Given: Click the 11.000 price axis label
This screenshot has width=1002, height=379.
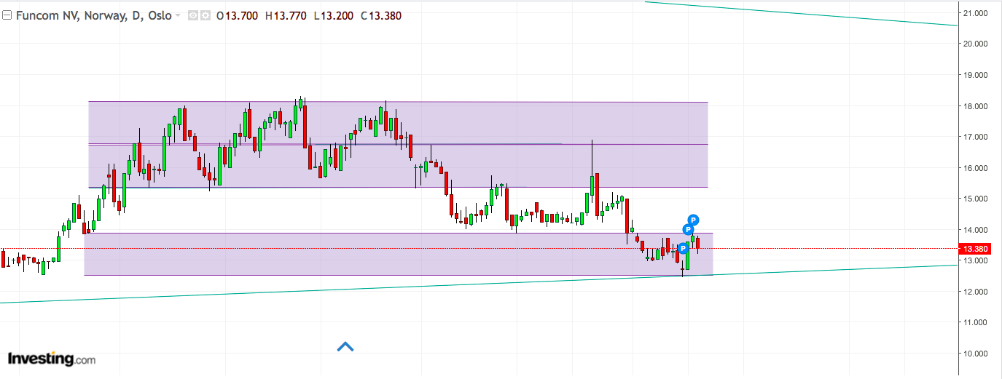Looking at the screenshot, I should click(975, 322).
